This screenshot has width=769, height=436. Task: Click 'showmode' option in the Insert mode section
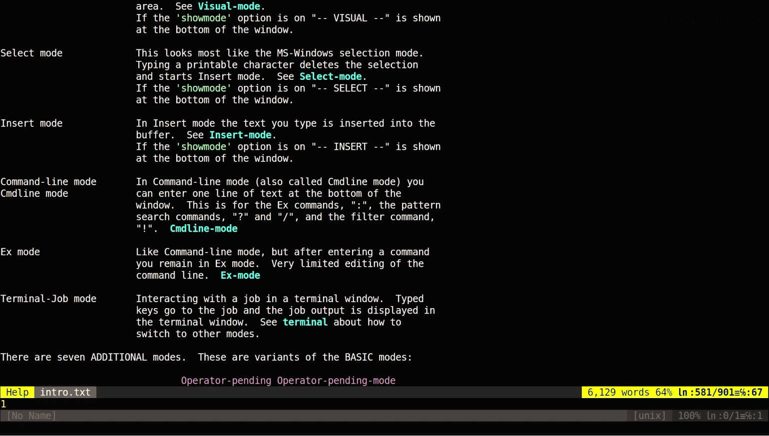tap(203, 147)
